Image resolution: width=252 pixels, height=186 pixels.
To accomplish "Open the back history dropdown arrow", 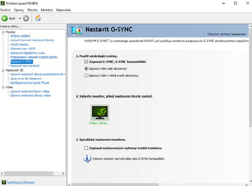I will point(20,18).
